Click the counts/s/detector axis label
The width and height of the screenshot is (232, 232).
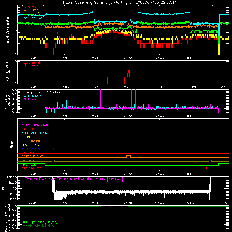click(x=8, y=30)
